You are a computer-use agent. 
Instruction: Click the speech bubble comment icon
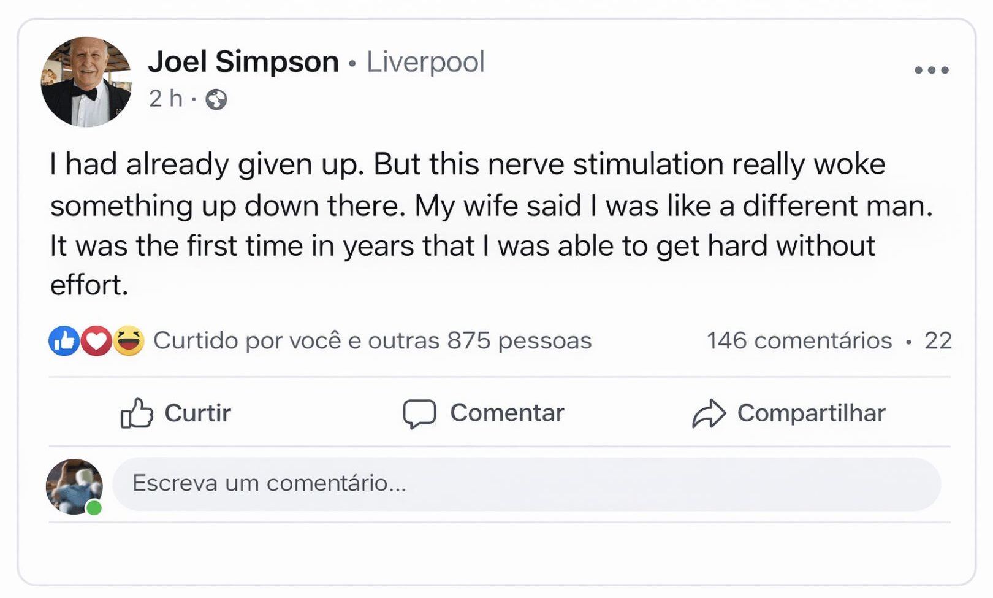click(419, 413)
